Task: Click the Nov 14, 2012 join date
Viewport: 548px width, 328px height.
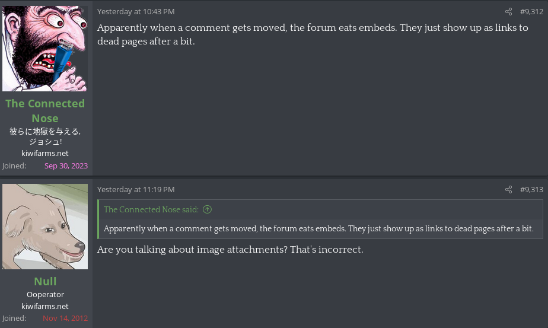Action: 65,319
